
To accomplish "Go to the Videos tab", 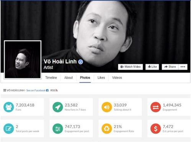I will tap(117, 78).
